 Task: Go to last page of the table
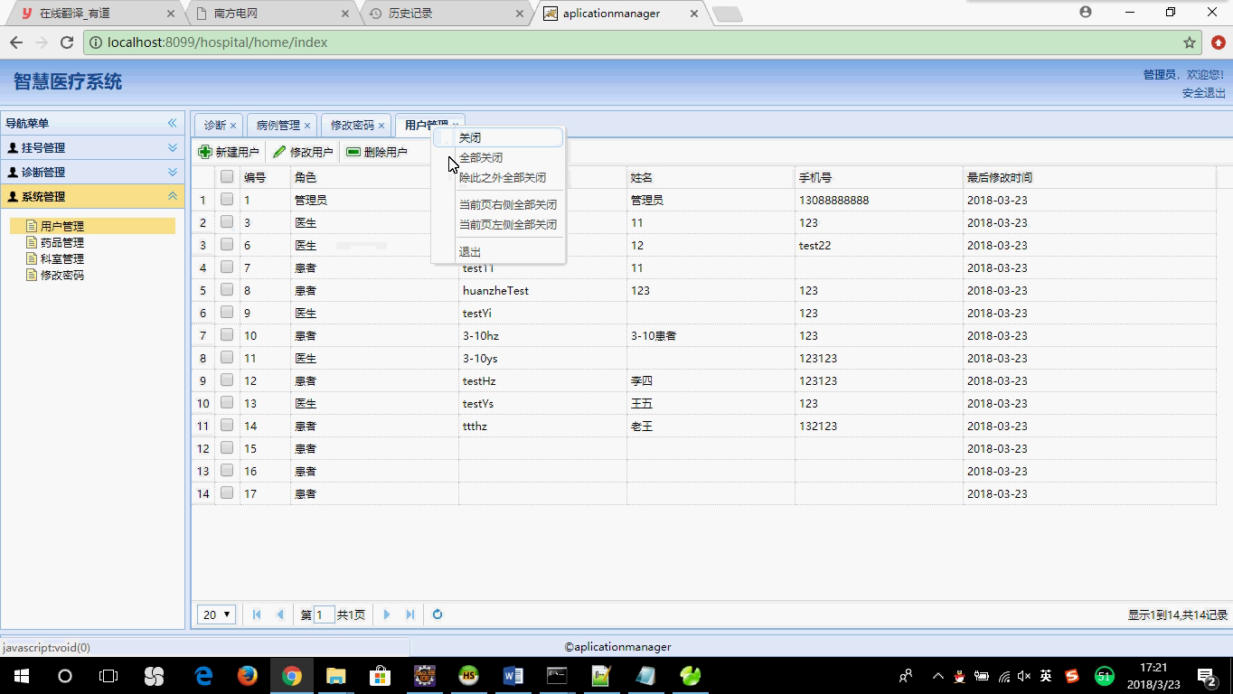[410, 614]
